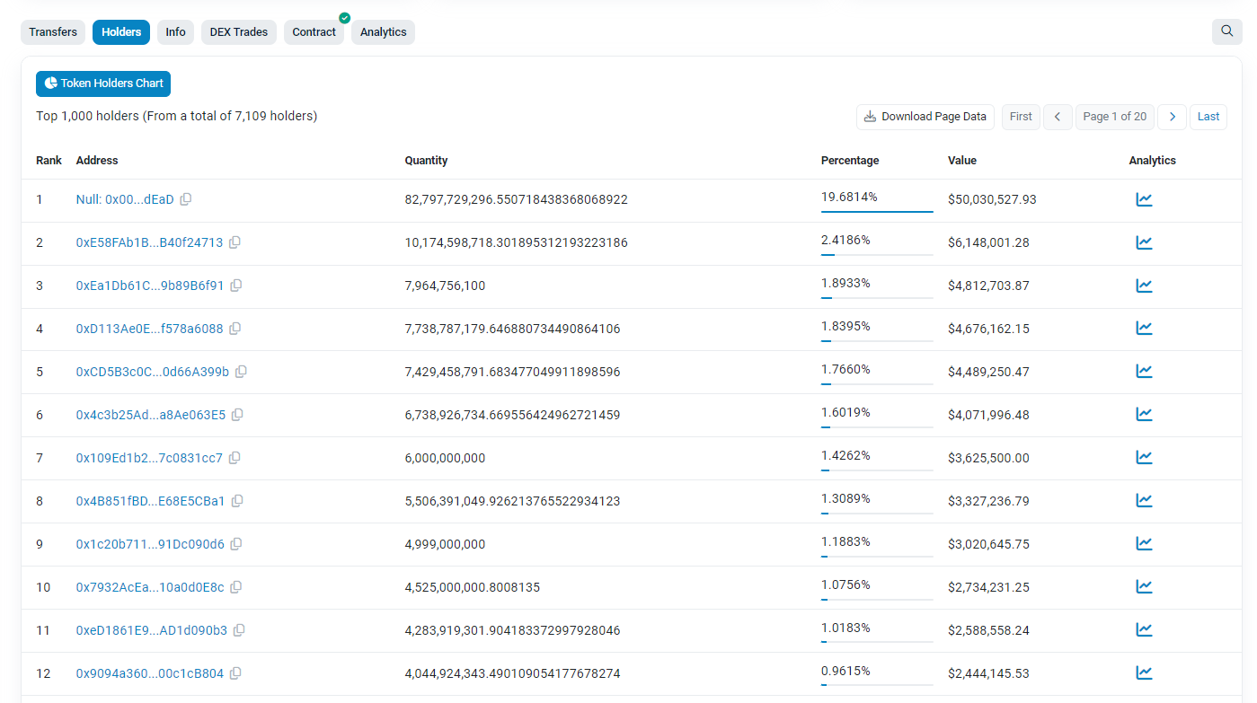Go to previous page using left chevron
This screenshot has height=703, width=1257.
pyautogui.click(x=1058, y=117)
